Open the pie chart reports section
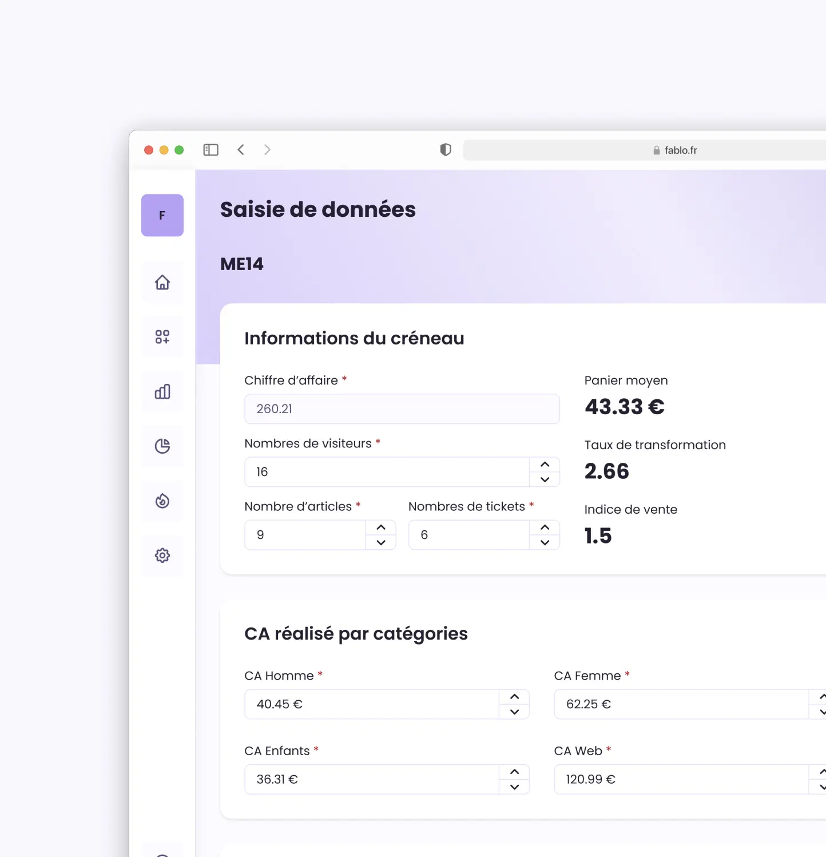This screenshot has width=826, height=857. [162, 446]
